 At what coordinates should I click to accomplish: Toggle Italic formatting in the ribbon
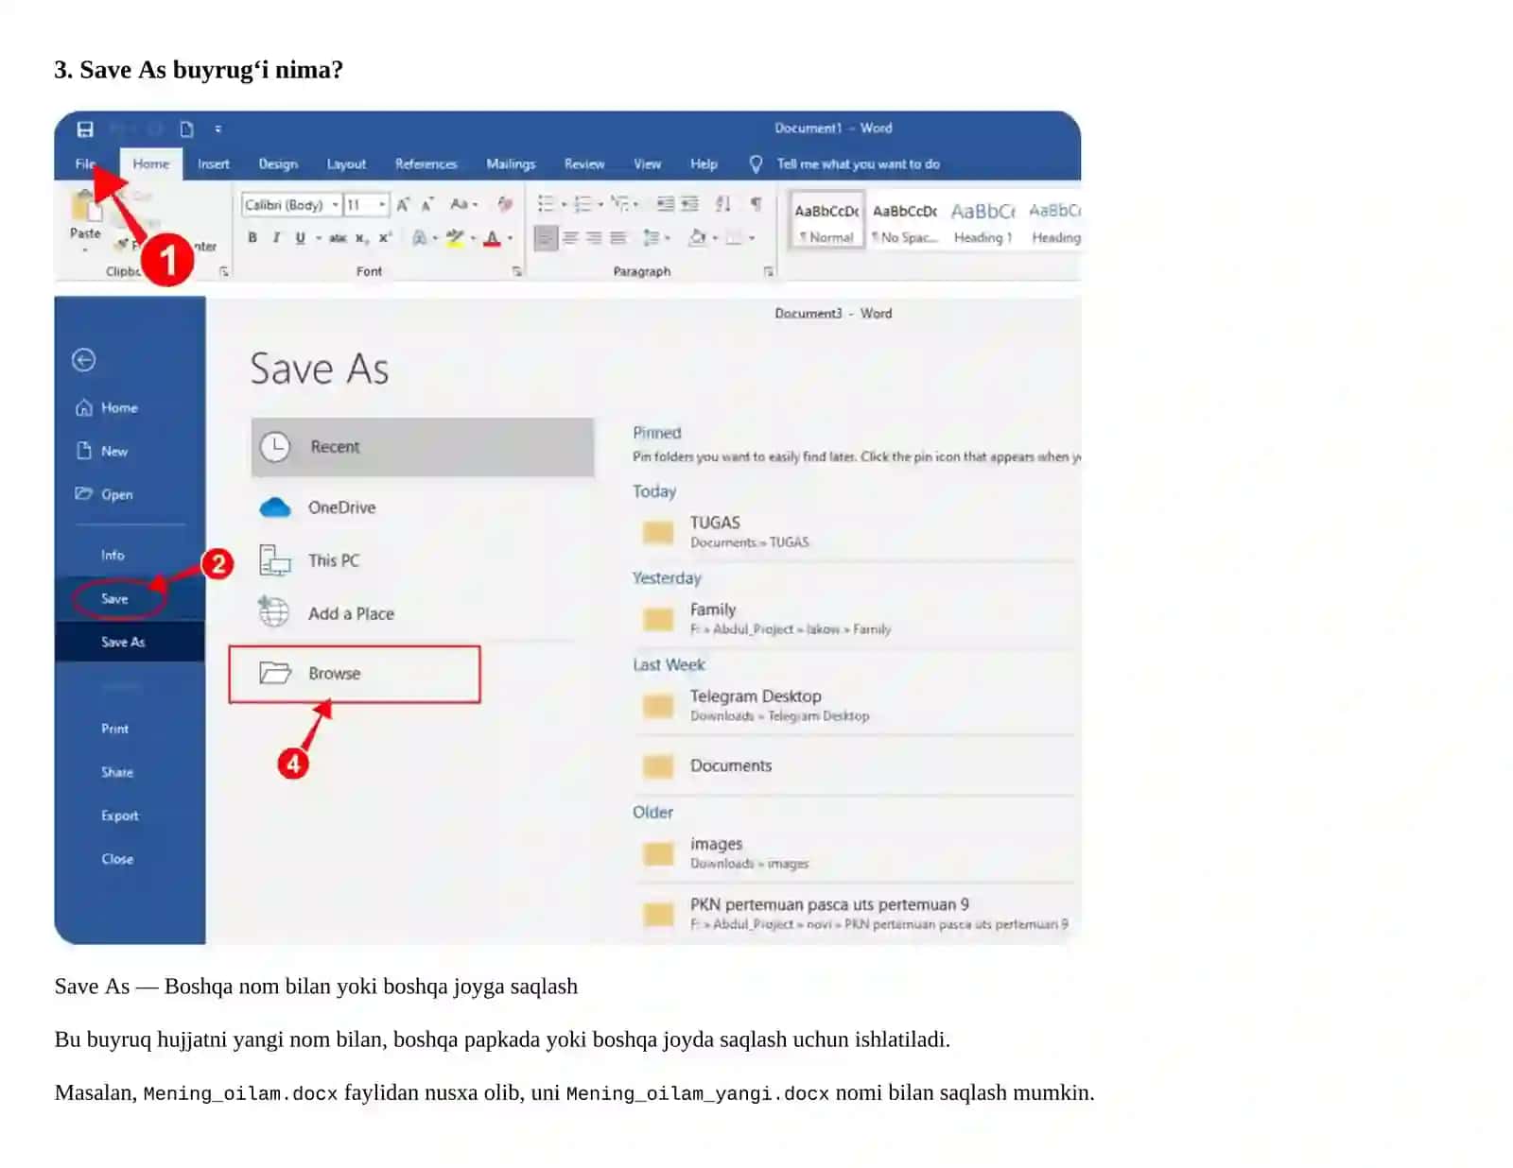276,237
